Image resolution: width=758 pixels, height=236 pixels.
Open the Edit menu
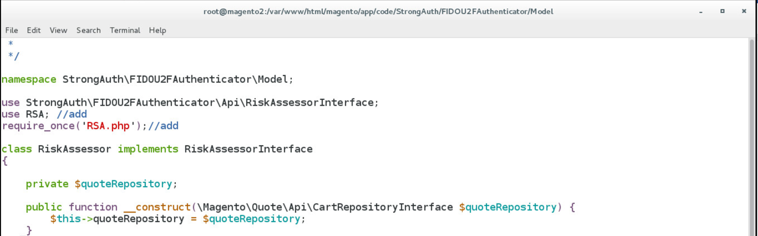click(x=34, y=30)
